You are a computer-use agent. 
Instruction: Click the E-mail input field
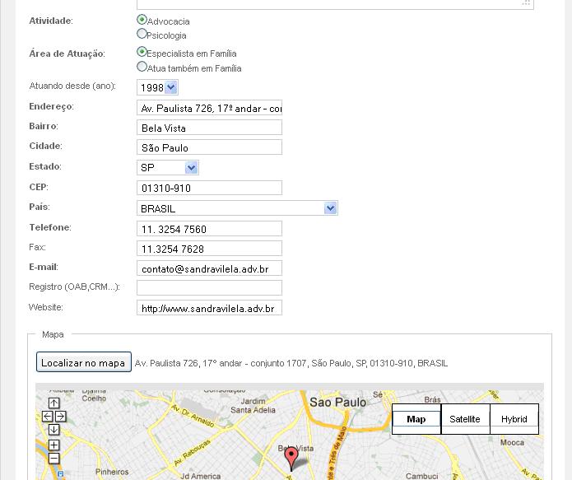pyautogui.click(x=209, y=268)
